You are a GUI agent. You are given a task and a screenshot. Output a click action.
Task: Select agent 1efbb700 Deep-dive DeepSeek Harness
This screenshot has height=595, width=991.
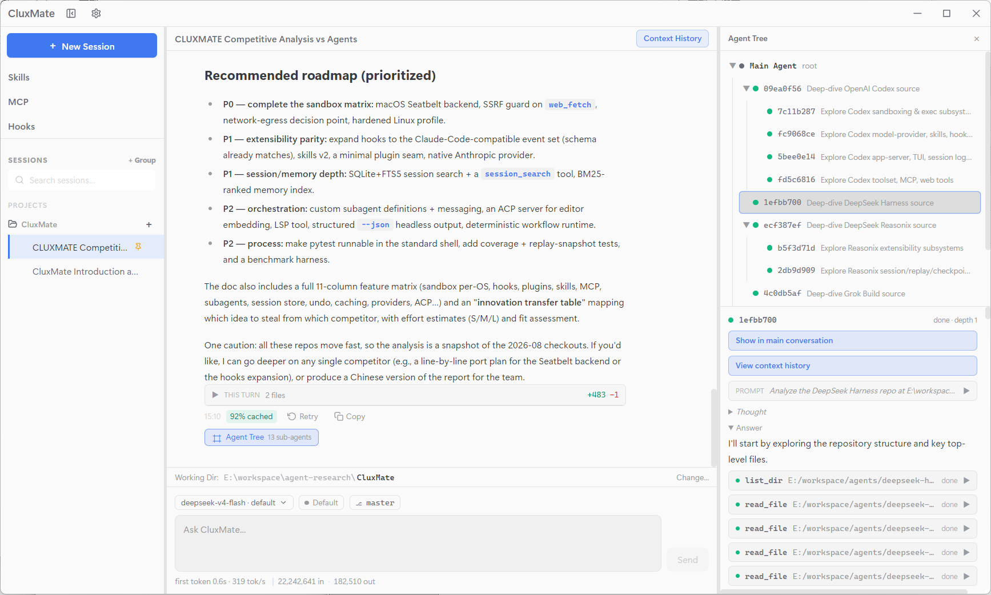pos(860,203)
